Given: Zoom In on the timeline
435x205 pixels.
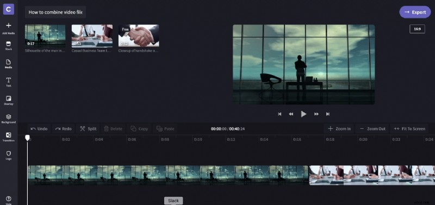Looking at the screenshot, I should [339, 129].
